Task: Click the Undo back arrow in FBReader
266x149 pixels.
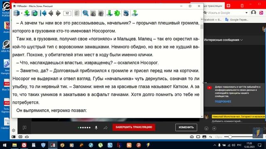Action: point(51,13)
